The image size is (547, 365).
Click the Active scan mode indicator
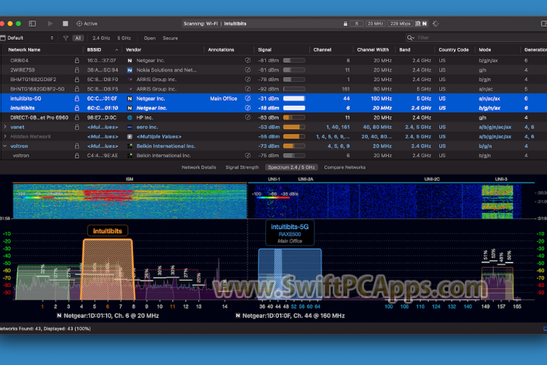pyautogui.click(x=87, y=24)
